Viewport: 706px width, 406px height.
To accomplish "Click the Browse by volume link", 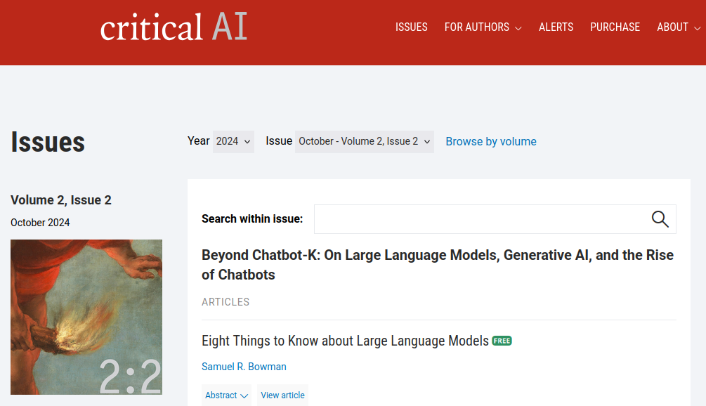I will (x=490, y=141).
